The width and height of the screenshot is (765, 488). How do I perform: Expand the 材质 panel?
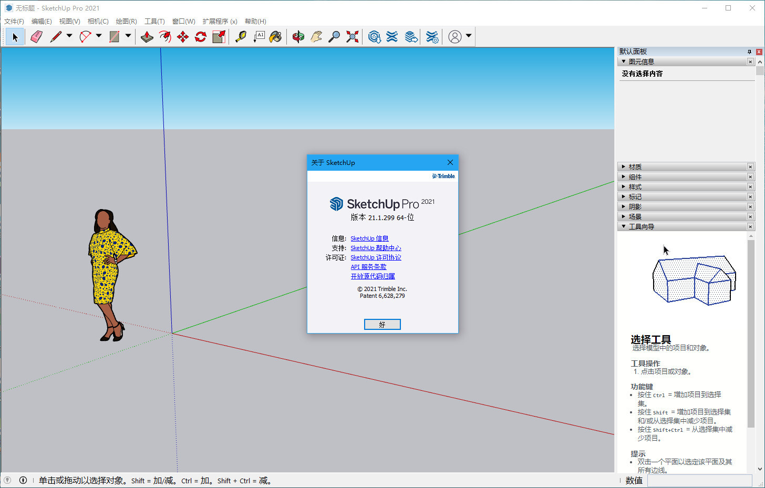624,167
